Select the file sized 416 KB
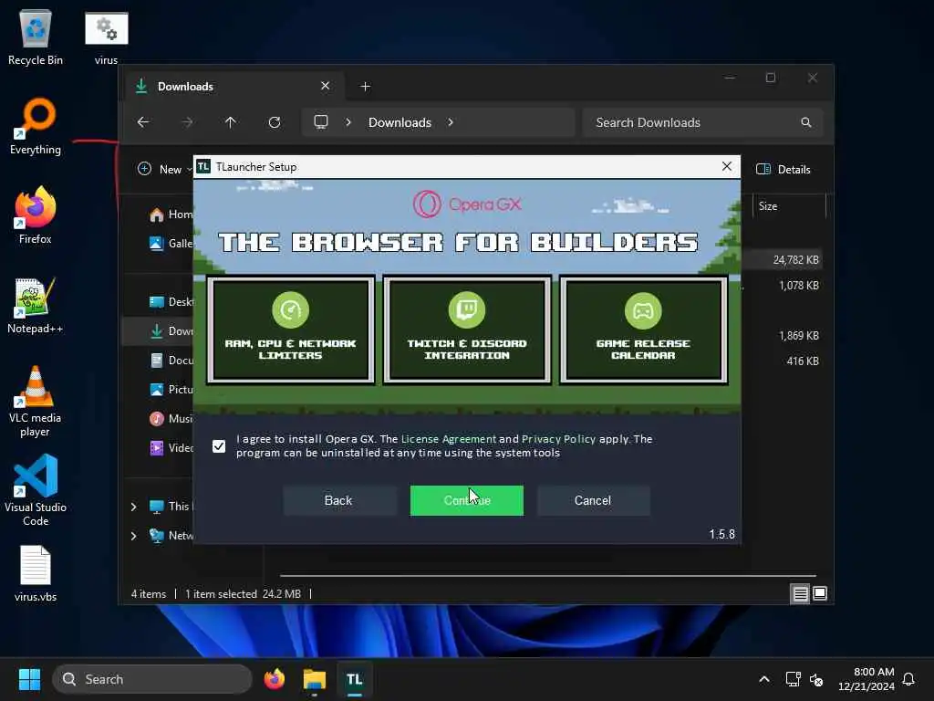The height and width of the screenshot is (701, 934). (803, 361)
